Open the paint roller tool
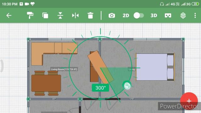 pyautogui.click(x=30, y=15)
